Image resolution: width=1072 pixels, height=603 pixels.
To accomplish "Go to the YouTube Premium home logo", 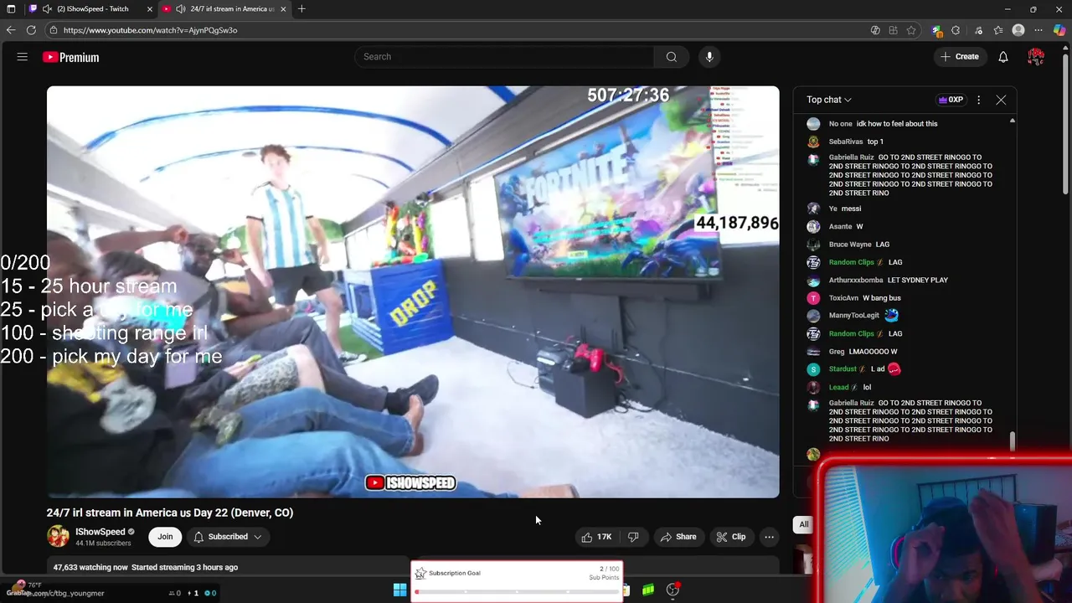I will pos(71,57).
